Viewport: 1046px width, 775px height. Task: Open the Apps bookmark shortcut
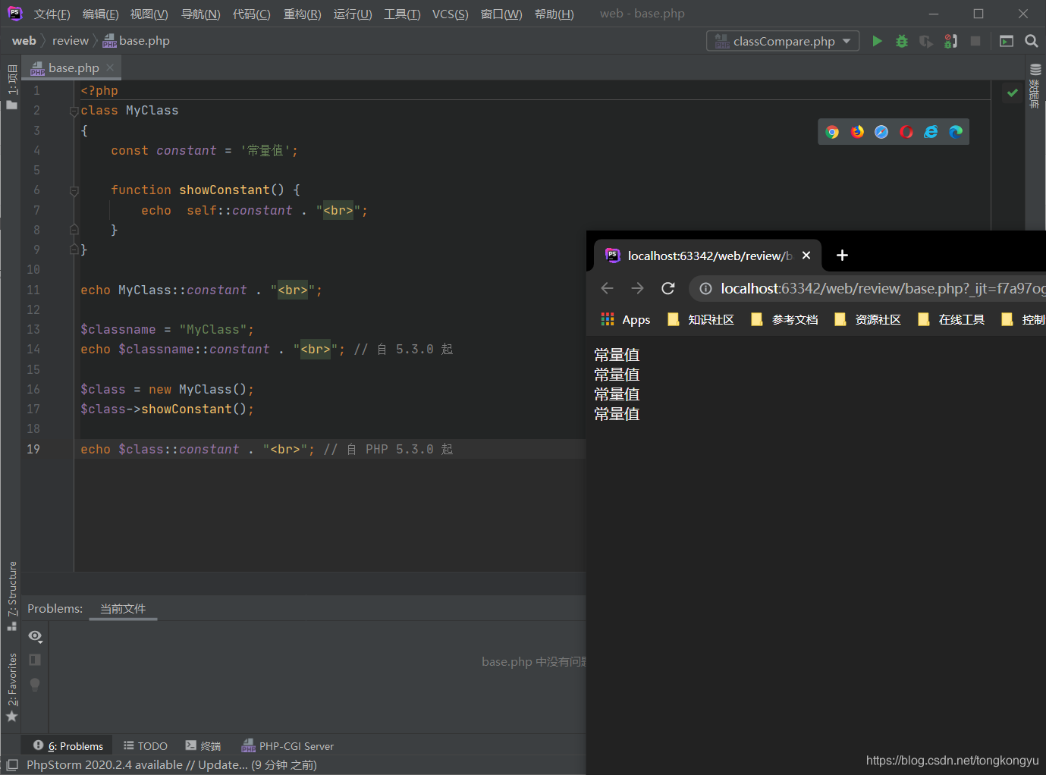(x=626, y=319)
